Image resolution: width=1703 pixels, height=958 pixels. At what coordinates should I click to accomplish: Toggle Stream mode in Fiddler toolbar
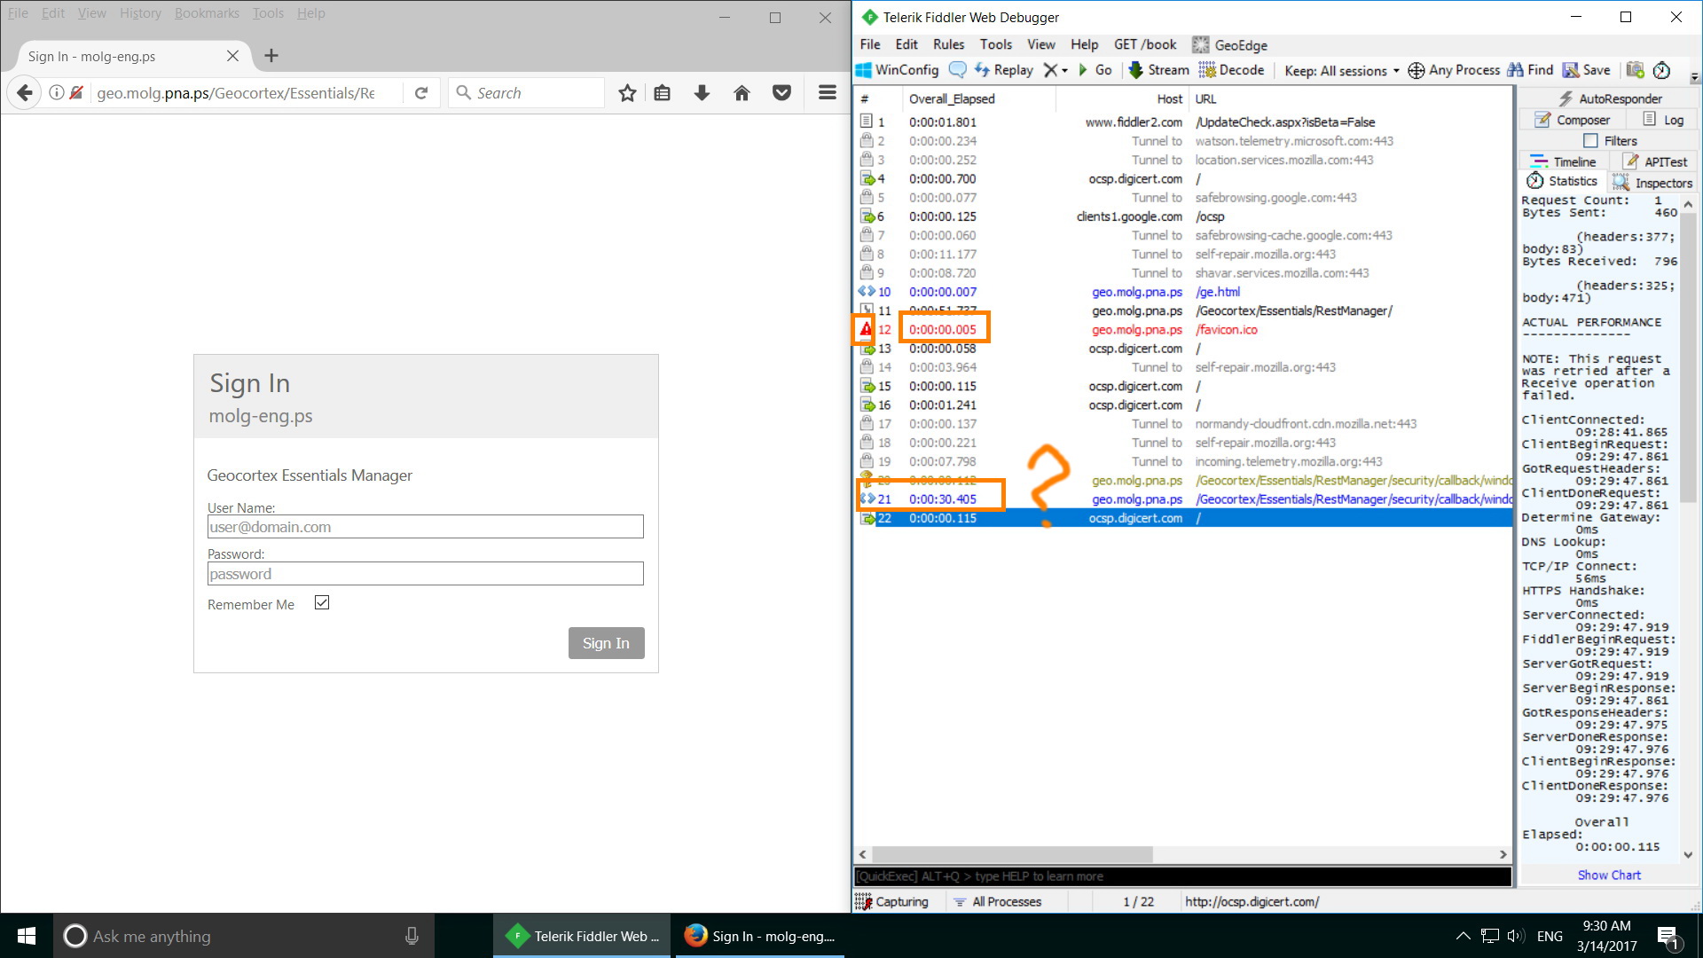click(1158, 70)
